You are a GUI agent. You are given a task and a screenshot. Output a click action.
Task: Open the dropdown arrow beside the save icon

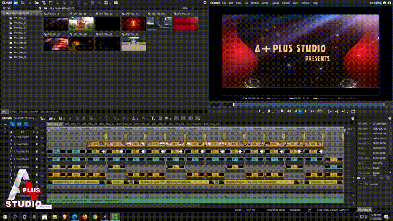tap(64, 118)
